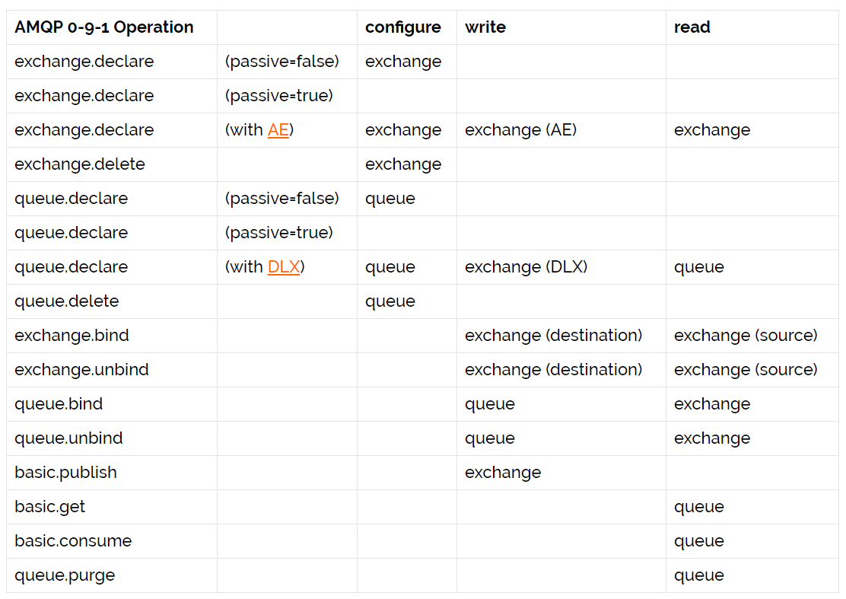Select the exchange.delete operation cell

(80, 164)
